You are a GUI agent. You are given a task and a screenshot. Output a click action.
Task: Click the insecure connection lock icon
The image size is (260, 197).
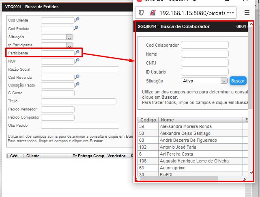153,13
